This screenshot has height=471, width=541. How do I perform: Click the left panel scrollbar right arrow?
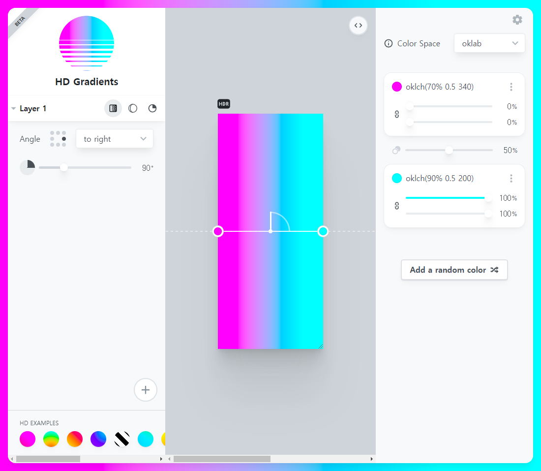click(x=161, y=459)
